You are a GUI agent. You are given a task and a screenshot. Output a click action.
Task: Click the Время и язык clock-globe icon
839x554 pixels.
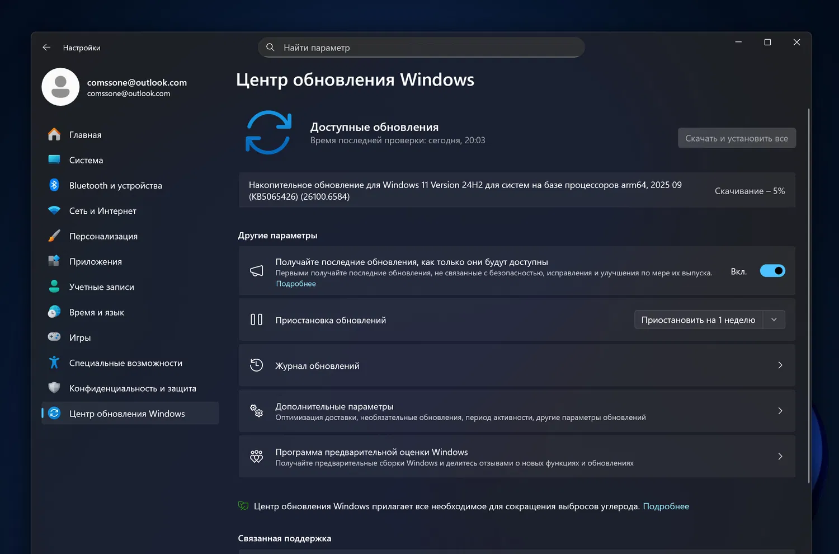click(x=54, y=312)
